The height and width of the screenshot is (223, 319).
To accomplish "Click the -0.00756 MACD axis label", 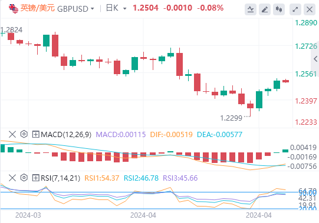I will pyautogui.click(x=302, y=167).
